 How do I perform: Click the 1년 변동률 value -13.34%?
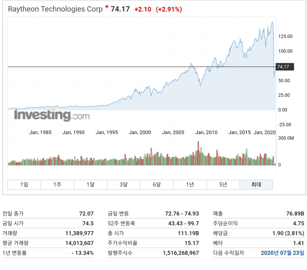pyautogui.click(x=82, y=253)
